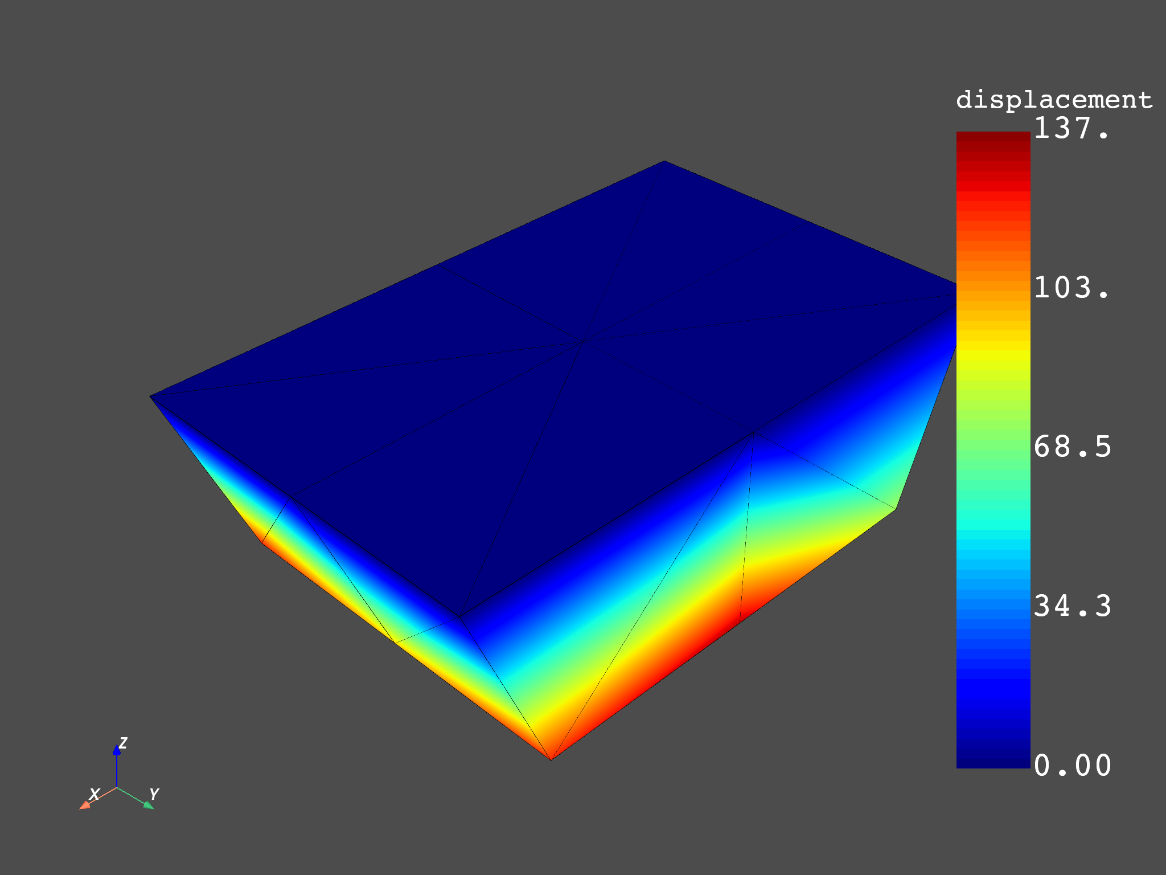Click the '137.' maximum value label
The image size is (1166, 875).
point(1071,128)
